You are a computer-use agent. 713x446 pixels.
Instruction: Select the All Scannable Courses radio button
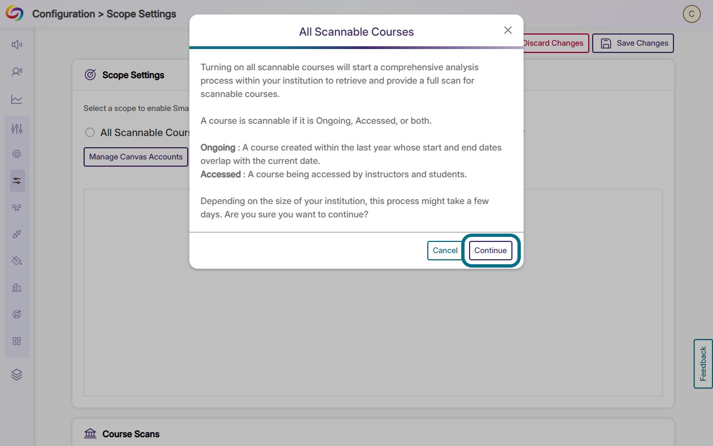click(90, 133)
